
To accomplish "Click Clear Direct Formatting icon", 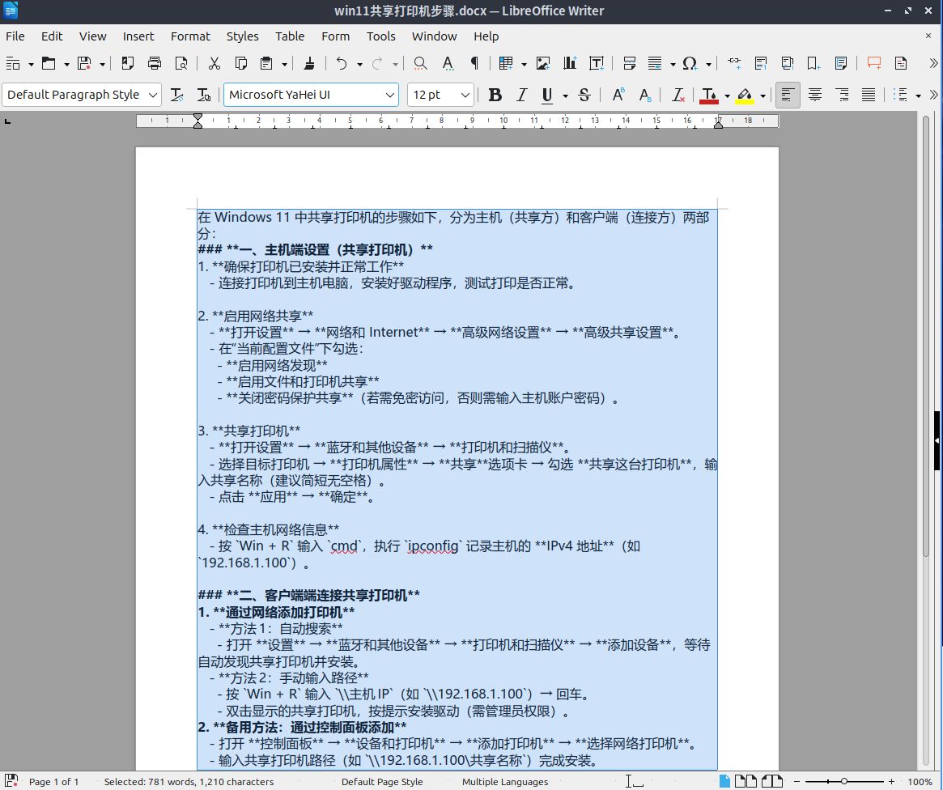I will (678, 95).
